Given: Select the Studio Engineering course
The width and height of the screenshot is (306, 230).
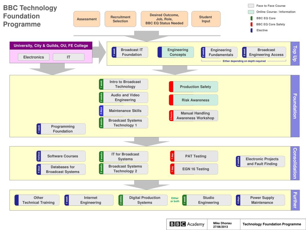Looking at the screenshot, I should tap(207, 200).
